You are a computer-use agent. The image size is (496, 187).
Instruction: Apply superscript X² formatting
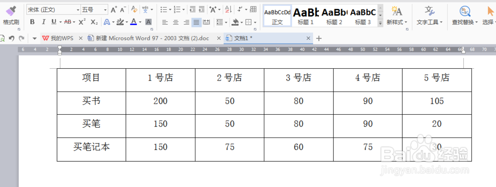[x=82, y=22]
